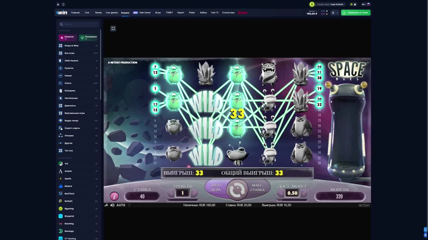428x240 pixels.
Task: Click the Drops & Wins category icon
Action: pyautogui.click(x=61, y=46)
